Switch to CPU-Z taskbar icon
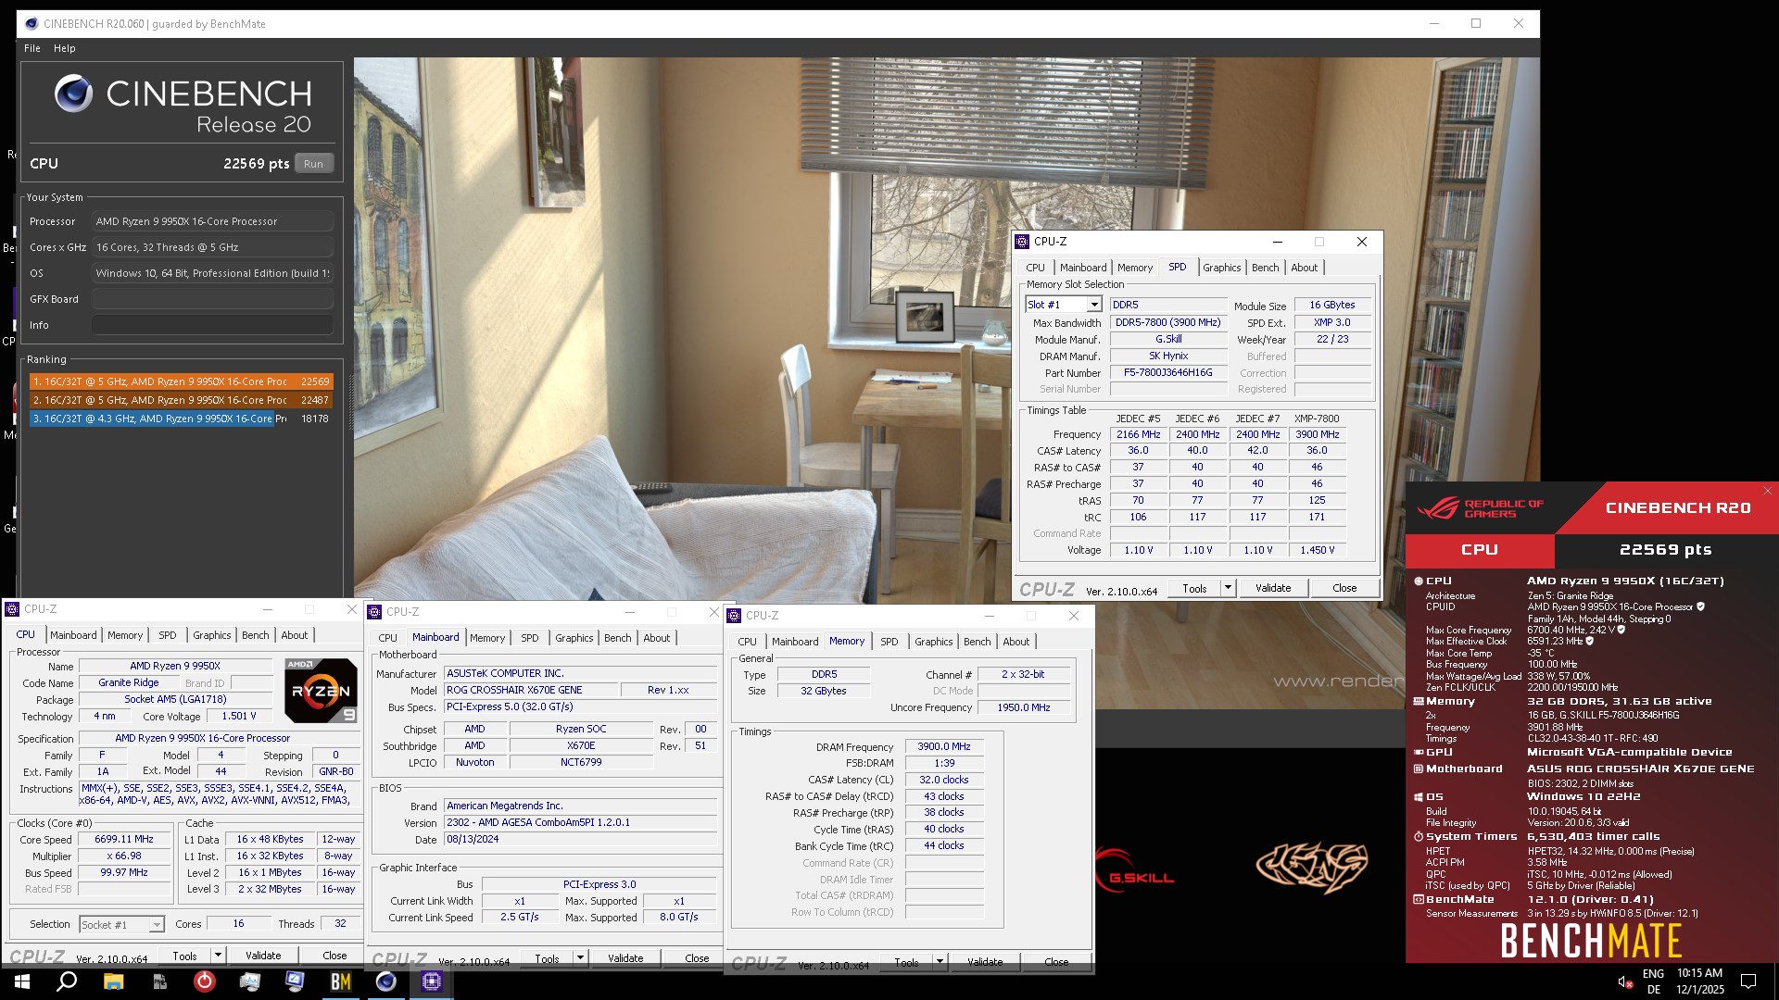The width and height of the screenshot is (1779, 1000). [x=431, y=981]
